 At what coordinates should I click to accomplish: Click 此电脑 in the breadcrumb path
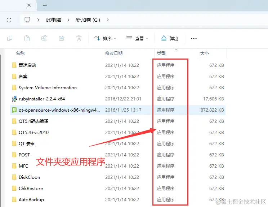54,20
